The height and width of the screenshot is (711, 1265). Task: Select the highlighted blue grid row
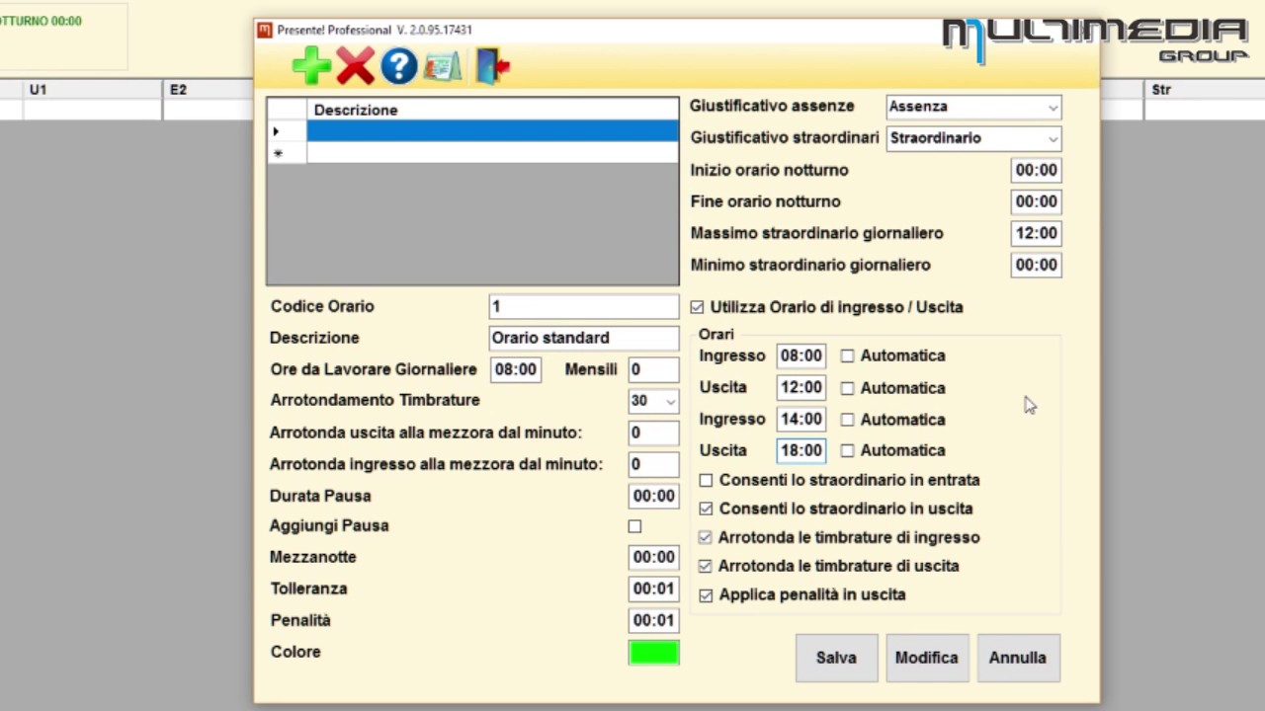click(492, 131)
